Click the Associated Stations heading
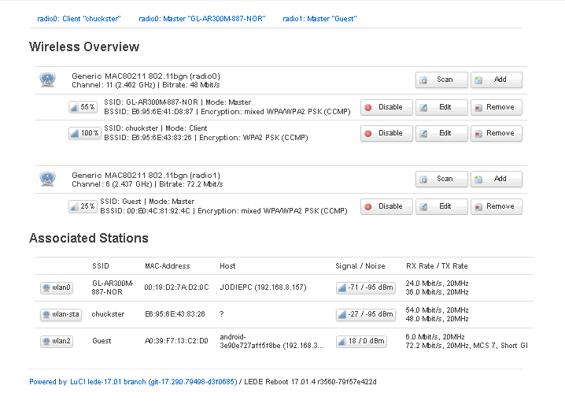Screen dimensions: 565x404 89,239
